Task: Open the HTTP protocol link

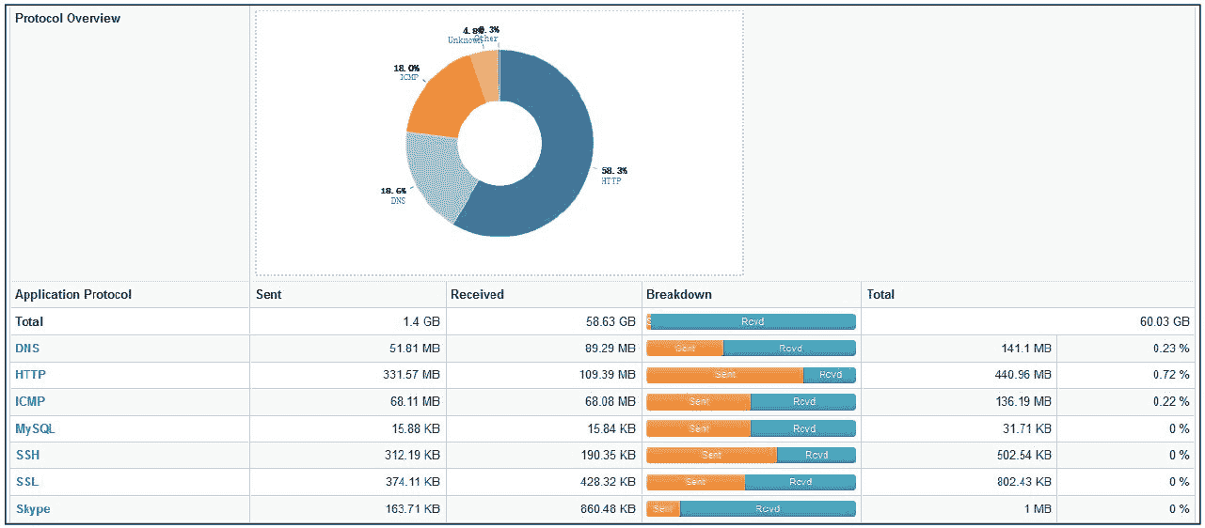Action: 30,375
